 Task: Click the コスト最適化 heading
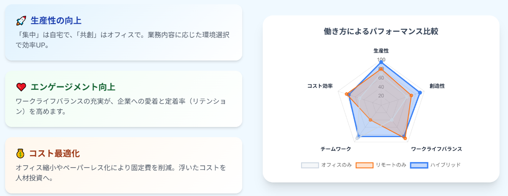[54, 153]
